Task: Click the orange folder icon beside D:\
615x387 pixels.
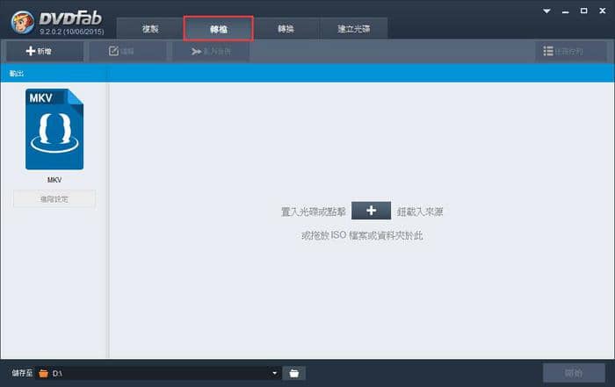Action: (44, 373)
